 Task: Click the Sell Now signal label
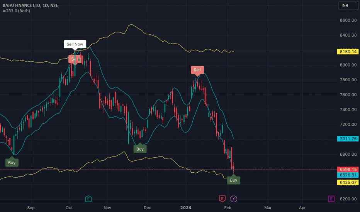pos(75,44)
